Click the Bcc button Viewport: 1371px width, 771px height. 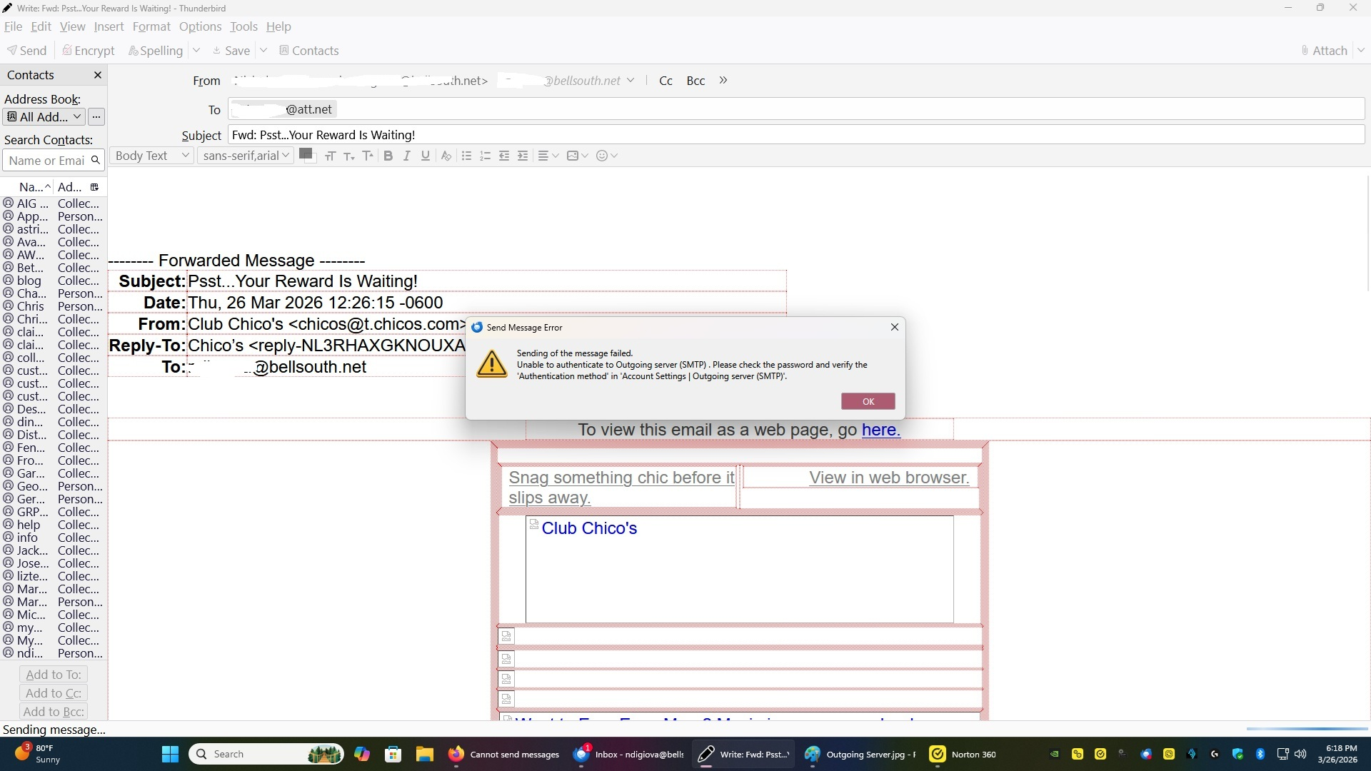(x=695, y=81)
